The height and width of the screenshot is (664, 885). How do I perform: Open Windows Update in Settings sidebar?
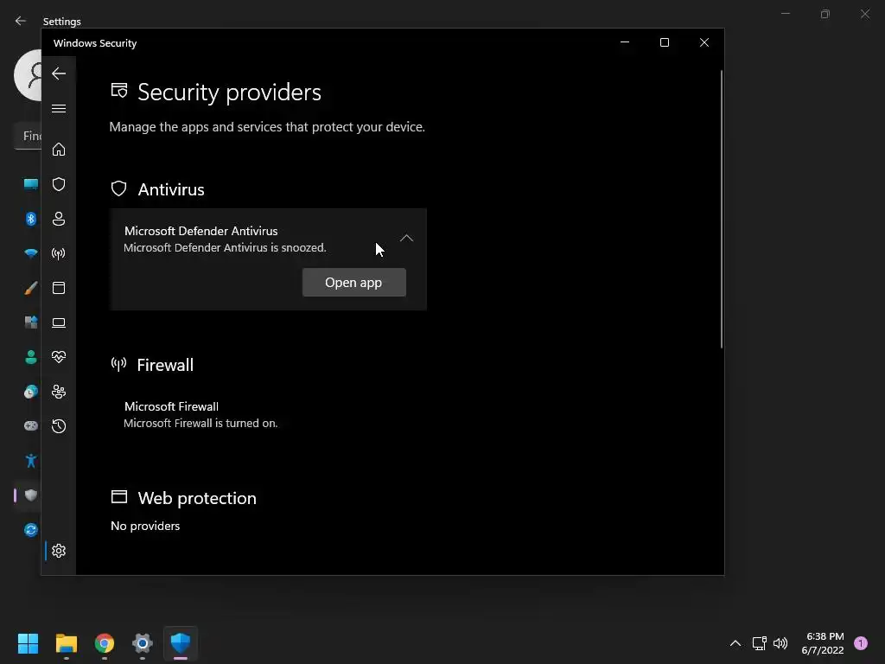pos(30,530)
